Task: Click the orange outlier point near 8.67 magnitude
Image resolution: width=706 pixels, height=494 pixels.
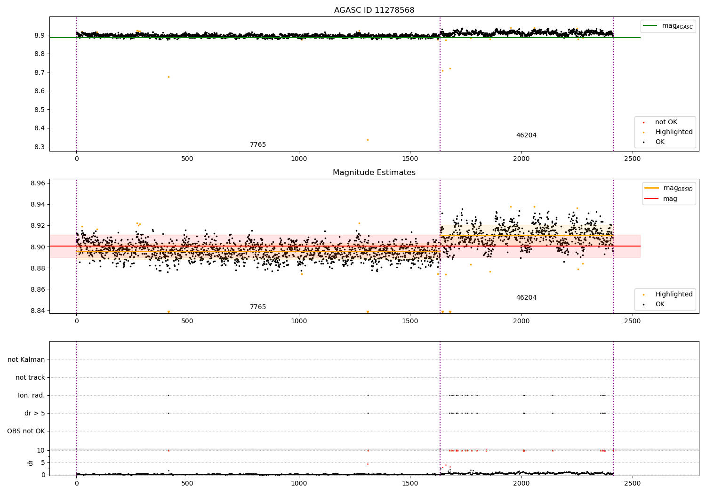Action: point(168,77)
